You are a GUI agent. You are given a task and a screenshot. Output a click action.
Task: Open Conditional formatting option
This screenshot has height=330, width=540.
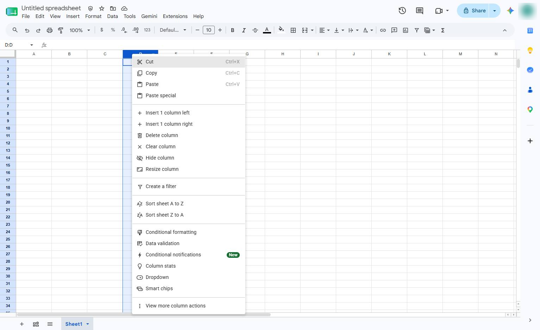[189, 232]
